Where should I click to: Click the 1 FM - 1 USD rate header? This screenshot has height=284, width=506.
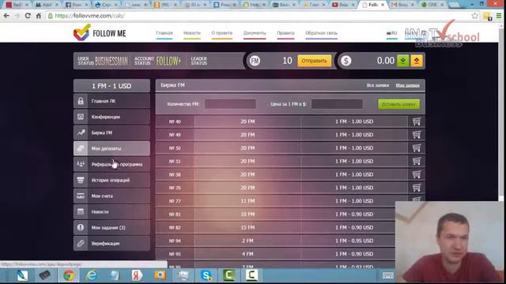click(x=111, y=86)
